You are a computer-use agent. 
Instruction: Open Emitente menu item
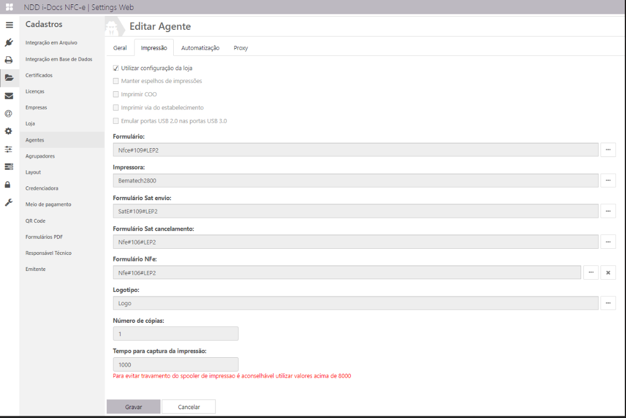pos(35,269)
